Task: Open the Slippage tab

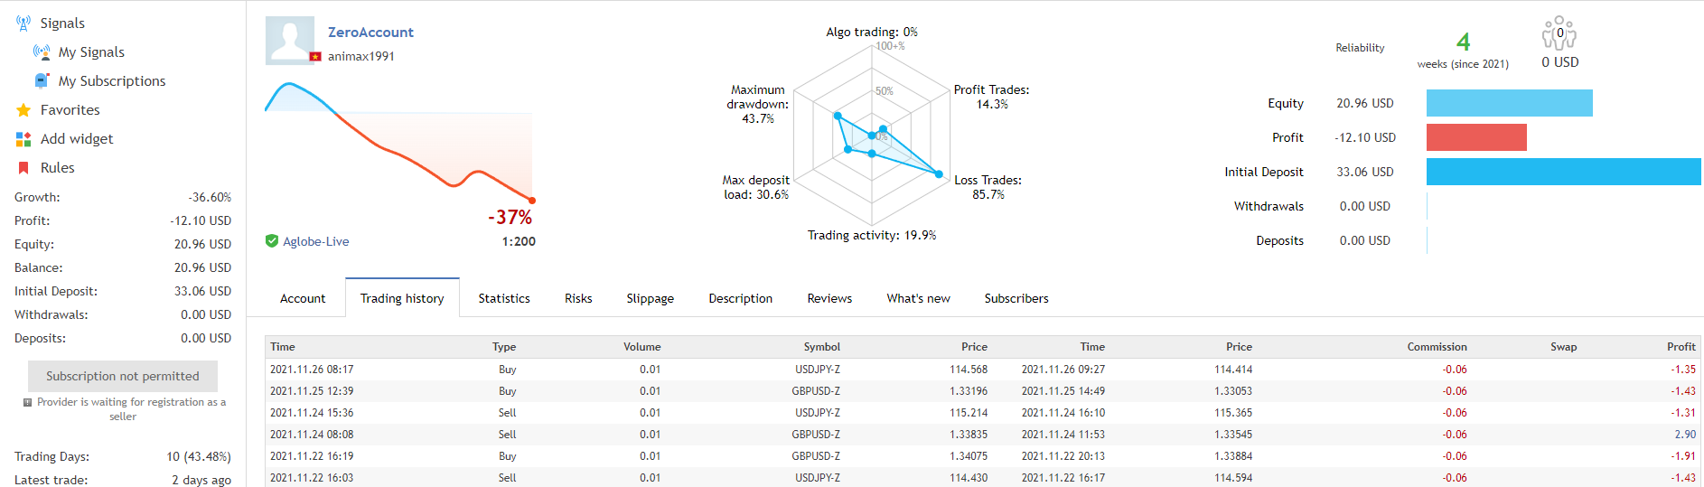Action: (x=651, y=298)
